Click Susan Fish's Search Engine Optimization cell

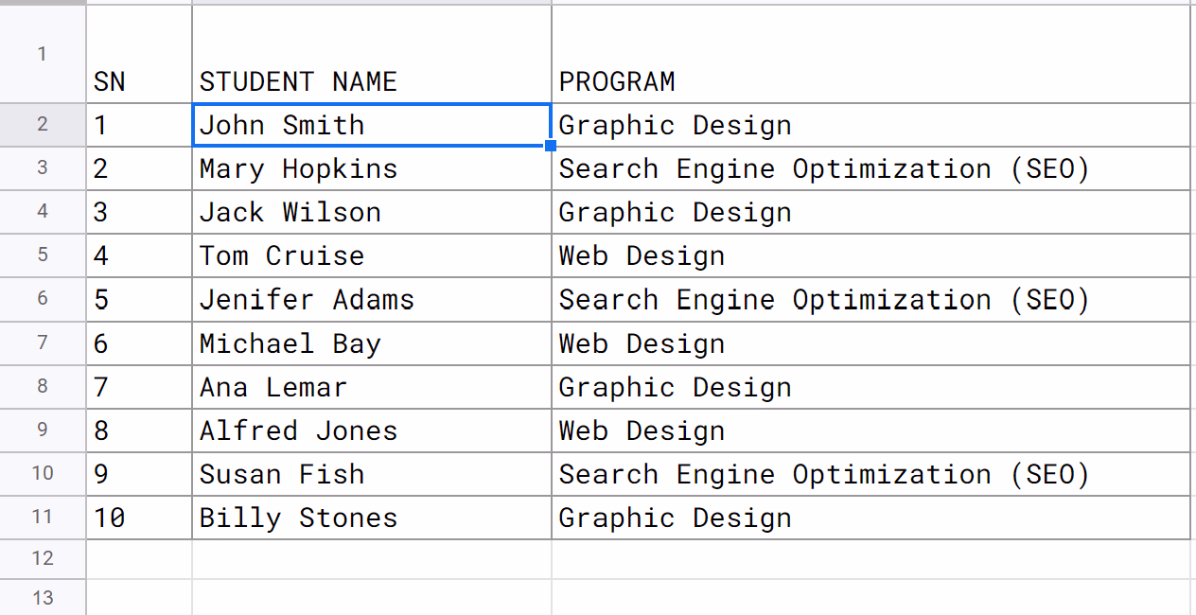[x=871, y=474]
